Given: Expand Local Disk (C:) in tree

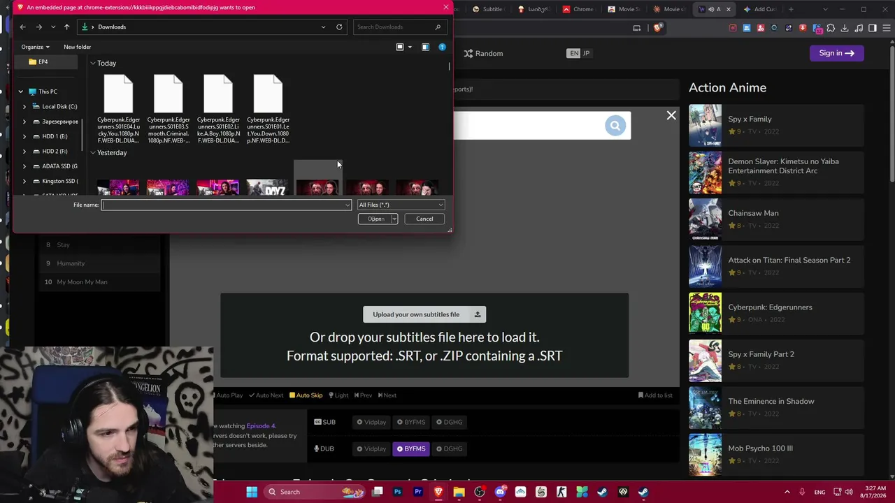Looking at the screenshot, I should pos(24,107).
